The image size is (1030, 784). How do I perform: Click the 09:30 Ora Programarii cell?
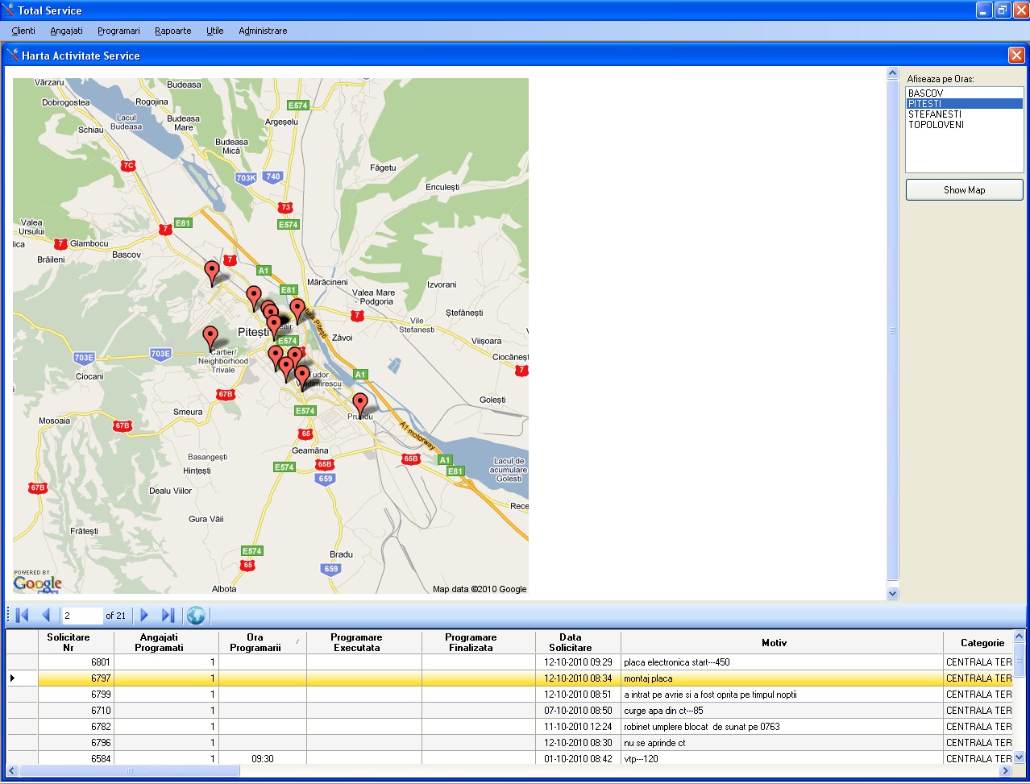[x=263, y=758]
